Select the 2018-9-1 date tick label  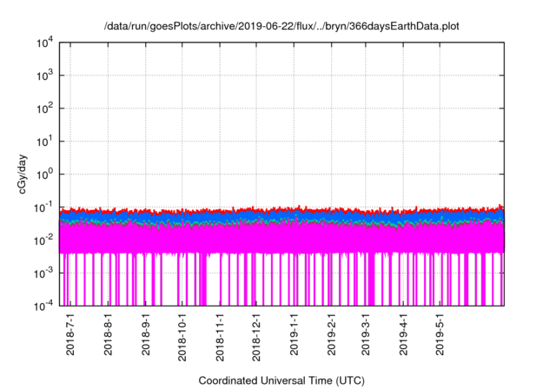[x=146, y=334]
